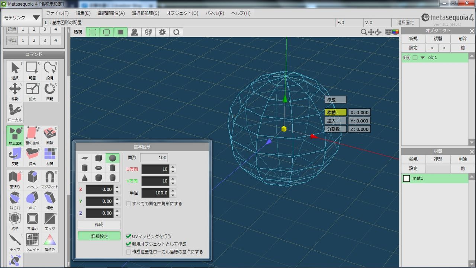Choose the ねじれ twist tool
476x268 pixels.
pos(15,200)
